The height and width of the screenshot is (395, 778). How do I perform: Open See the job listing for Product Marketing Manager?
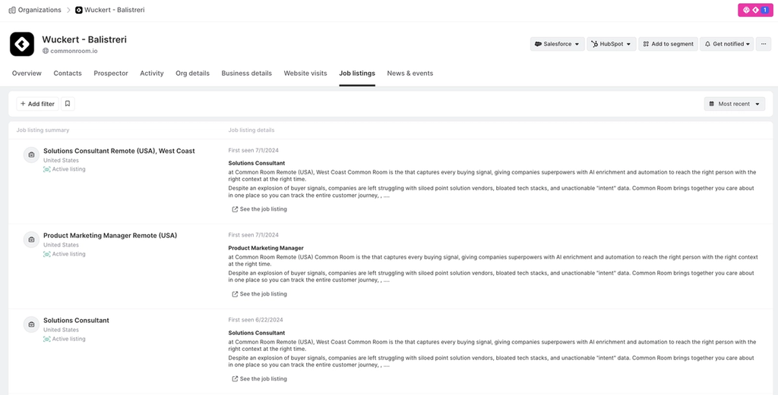tap(260, 294)
